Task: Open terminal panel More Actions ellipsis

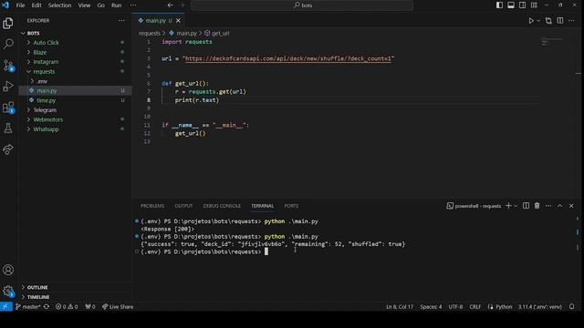Action: (x=548, y=206)
